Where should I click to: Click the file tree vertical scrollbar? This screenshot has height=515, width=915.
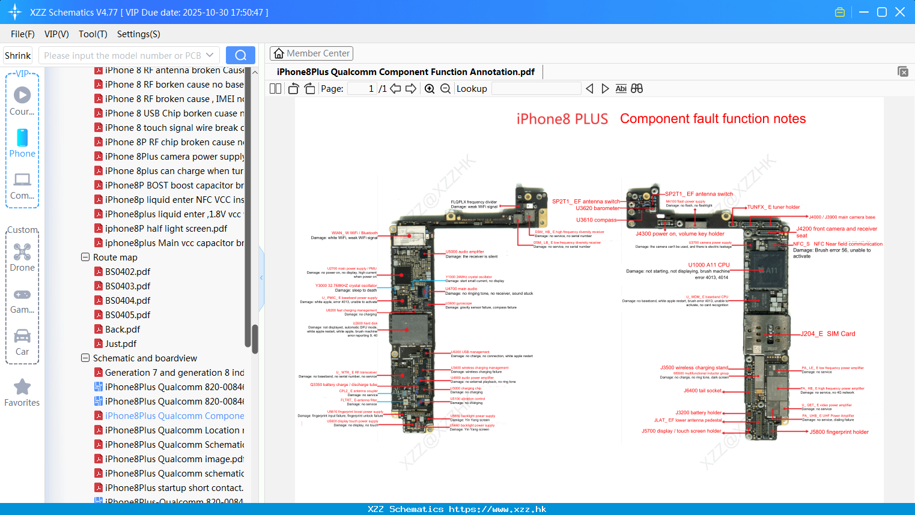point(255,339)
